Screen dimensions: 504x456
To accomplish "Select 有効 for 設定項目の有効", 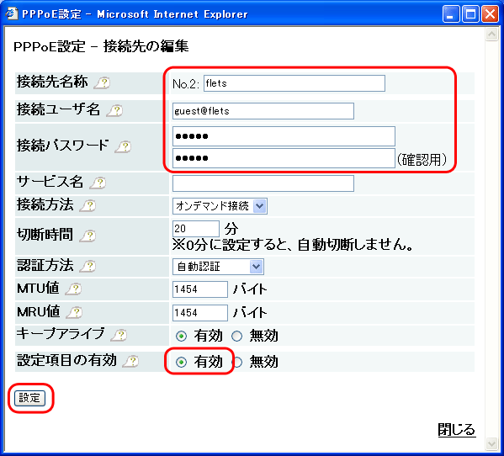I will pos(181,362).
